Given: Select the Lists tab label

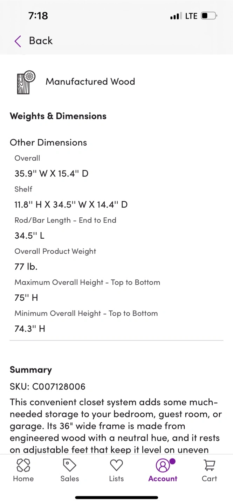Looking at the screenshot, I should [116, 478].
